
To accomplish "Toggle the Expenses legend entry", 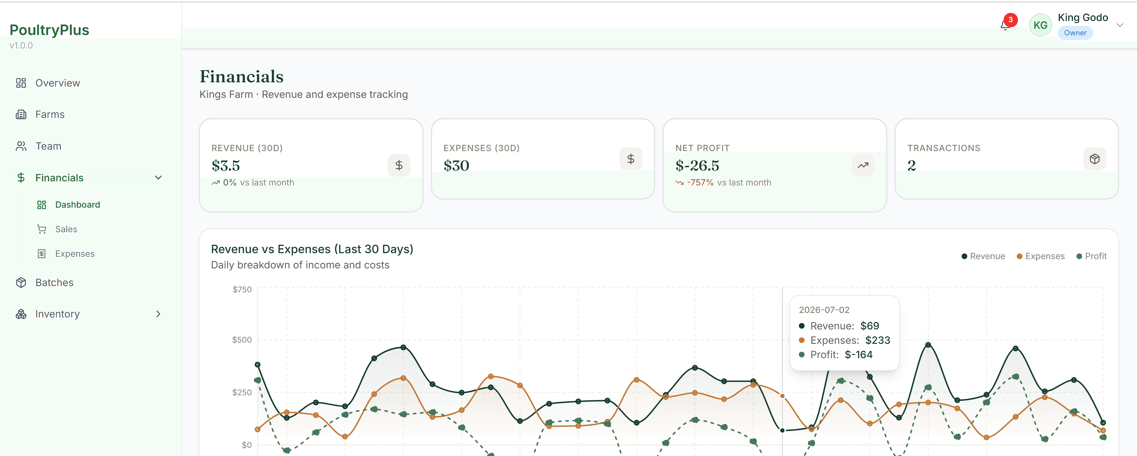I will pyautogui.click(x=1040, y=256).
